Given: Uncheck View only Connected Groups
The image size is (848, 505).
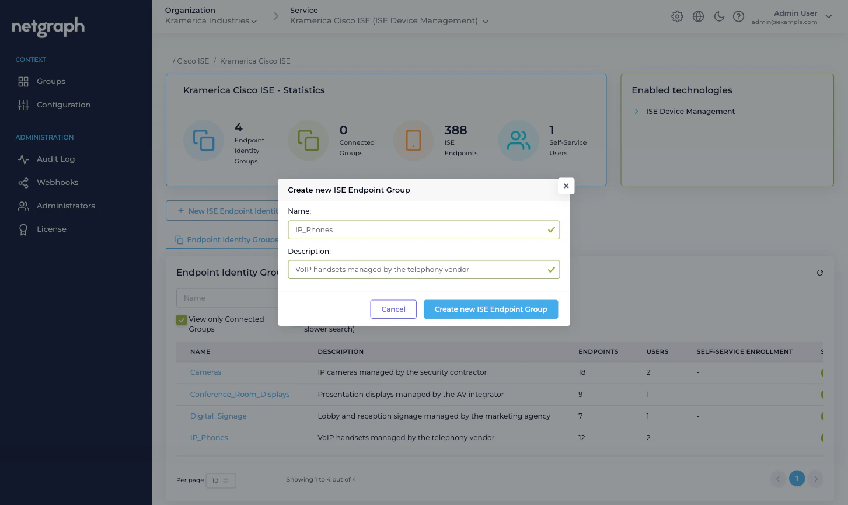Looking at the screenshot, I should (x=182, y=320).
